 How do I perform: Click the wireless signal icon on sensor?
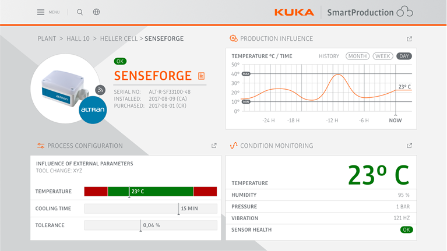tap(101, 90)
